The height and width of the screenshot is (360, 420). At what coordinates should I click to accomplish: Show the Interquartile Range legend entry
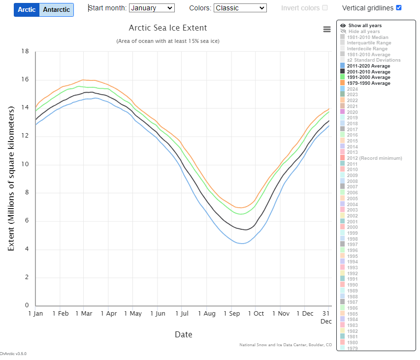[369, 43]
